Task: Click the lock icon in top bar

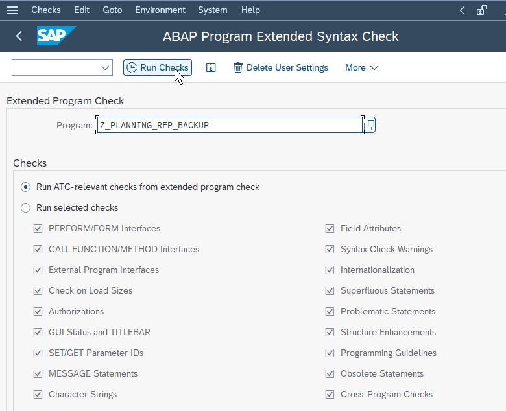Action: pos(481,10)
